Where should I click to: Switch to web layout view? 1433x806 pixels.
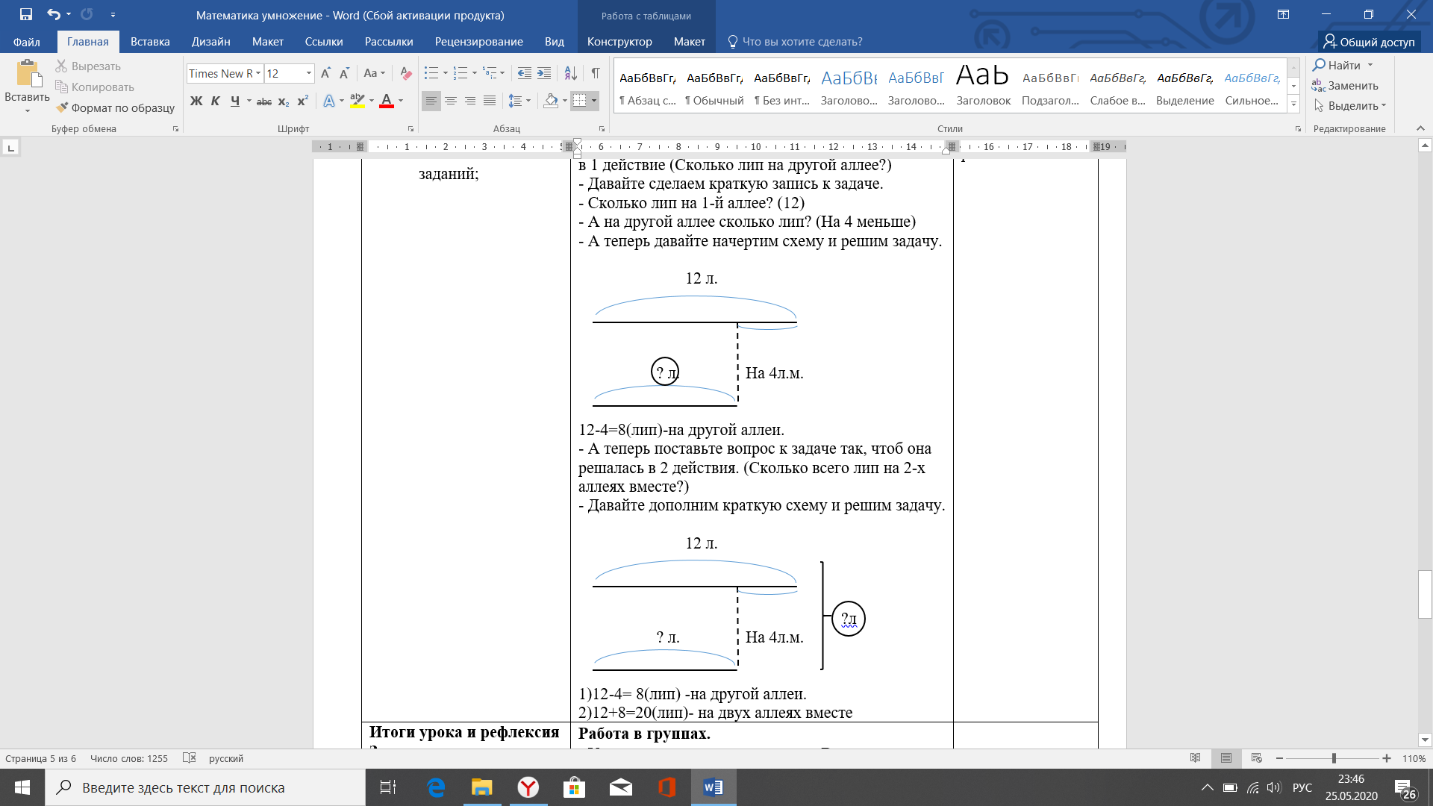(1257, 758)
